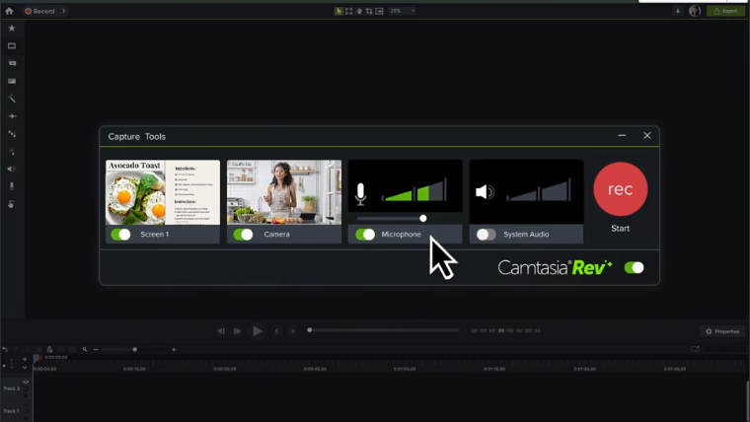Toggle the Camtasia Rev switch

(634, 267)
